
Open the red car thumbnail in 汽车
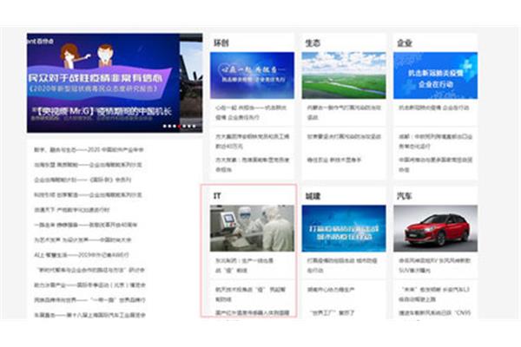[436, 228]
